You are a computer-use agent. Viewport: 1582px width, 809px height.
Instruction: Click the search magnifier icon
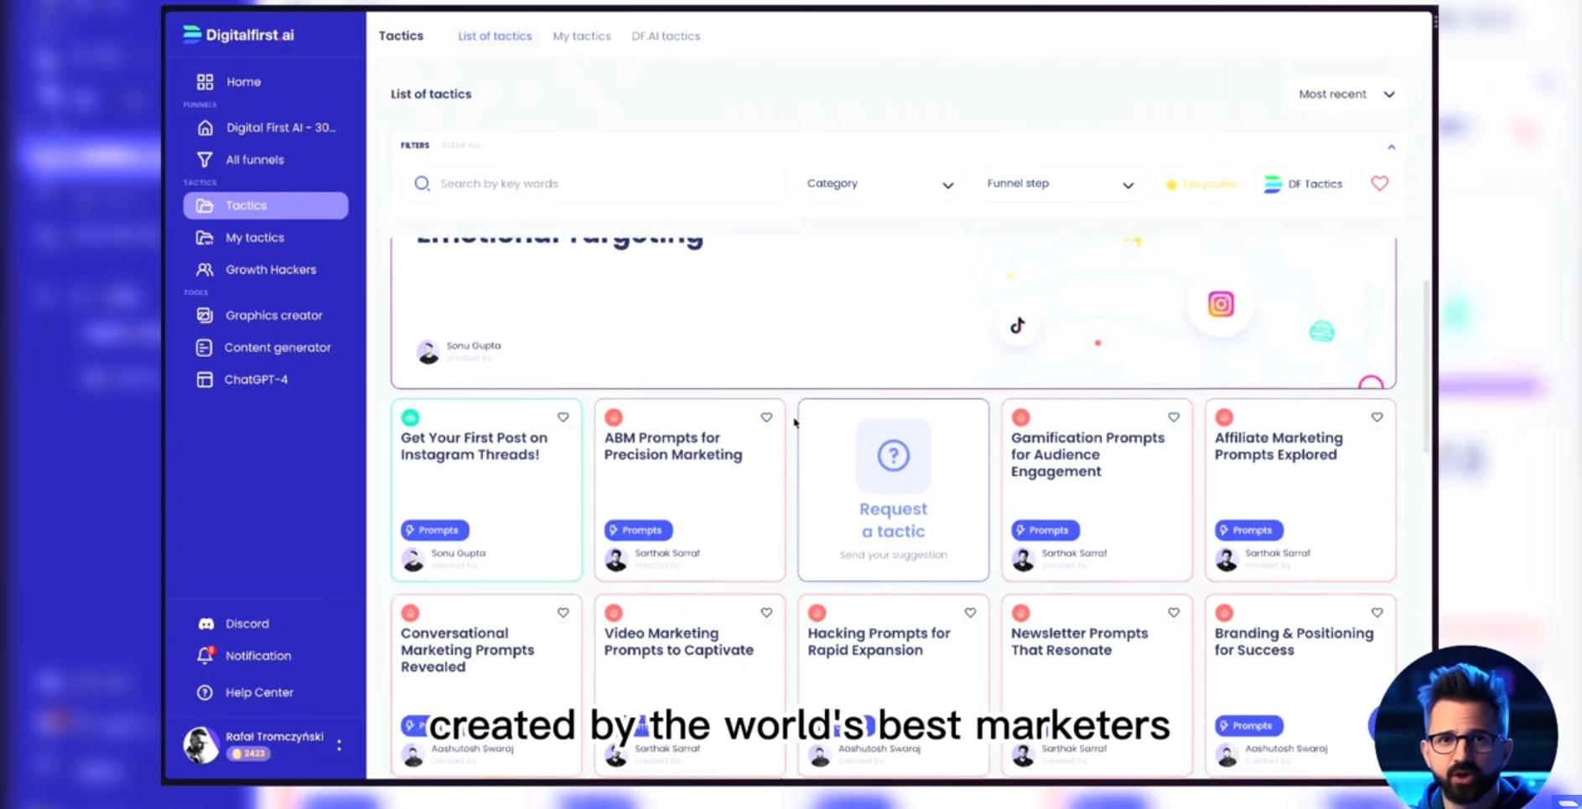point(422,184)
